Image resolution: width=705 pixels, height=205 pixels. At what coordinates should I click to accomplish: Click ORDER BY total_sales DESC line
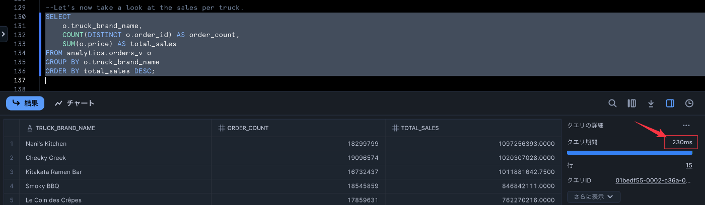click(x=100, y=71)
